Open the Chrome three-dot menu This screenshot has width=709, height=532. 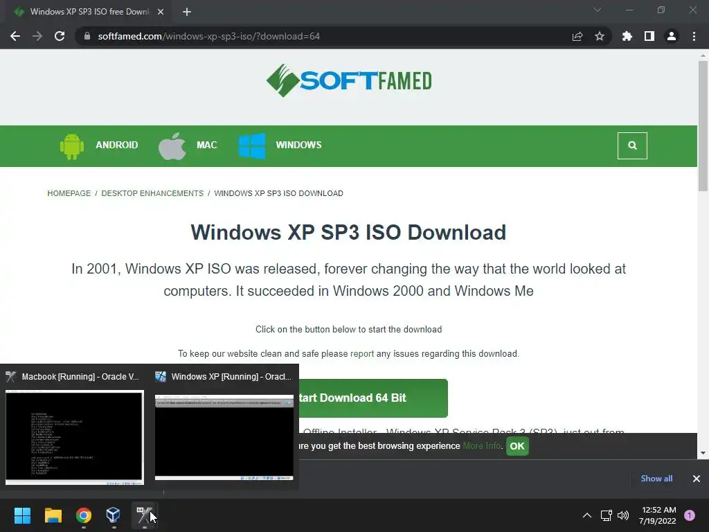pos(694,36)
